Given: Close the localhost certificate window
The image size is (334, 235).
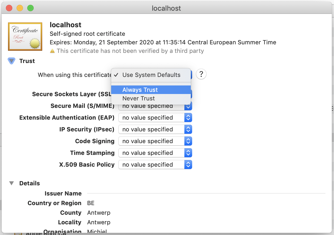Looking at the screenshot, I should point(9,8).
